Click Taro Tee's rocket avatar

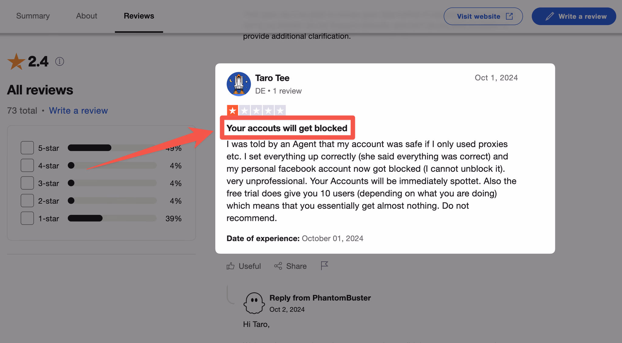pyautogui.click(x=239, y=84)
